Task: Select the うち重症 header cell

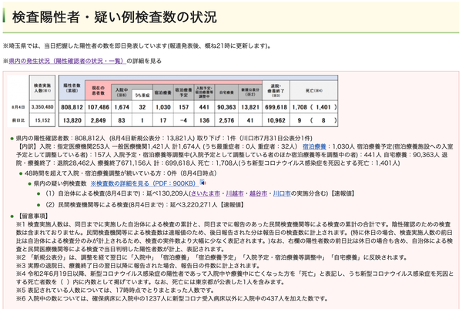Action: click(142, 95)
